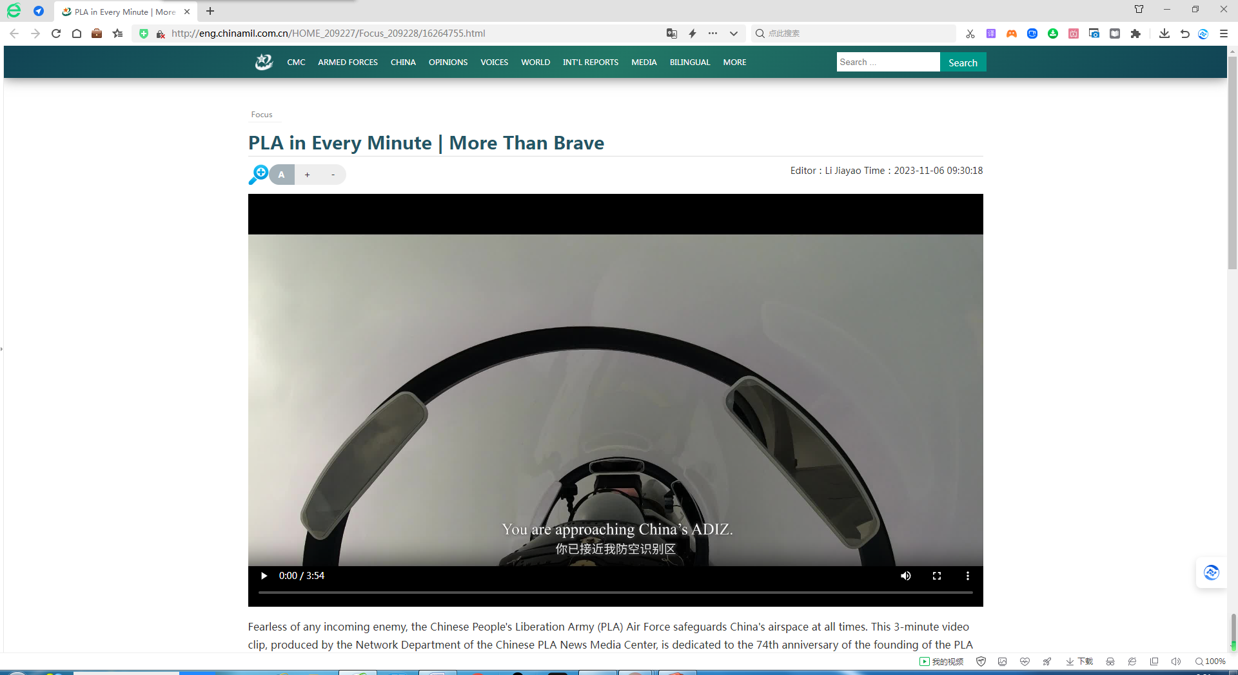Open the briefcase icon in the toolbar
This screenshot has width=1238, height=675.
tap(97, 33)
